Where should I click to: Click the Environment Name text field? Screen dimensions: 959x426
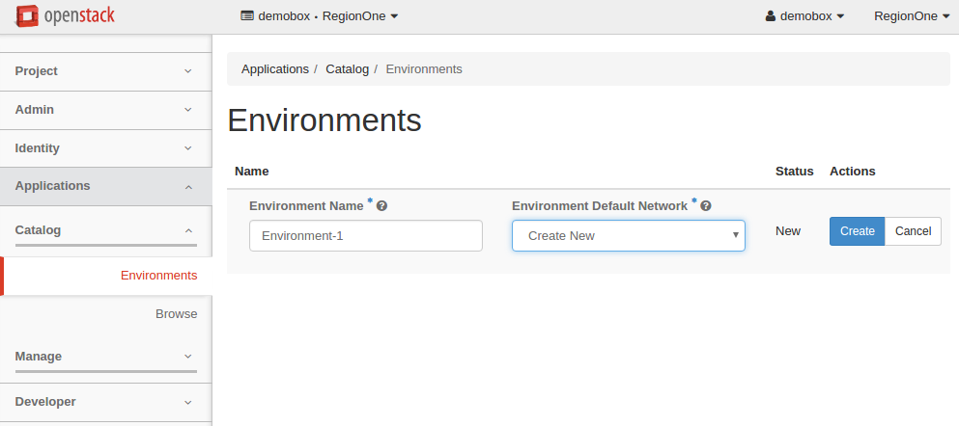point(365,235)
